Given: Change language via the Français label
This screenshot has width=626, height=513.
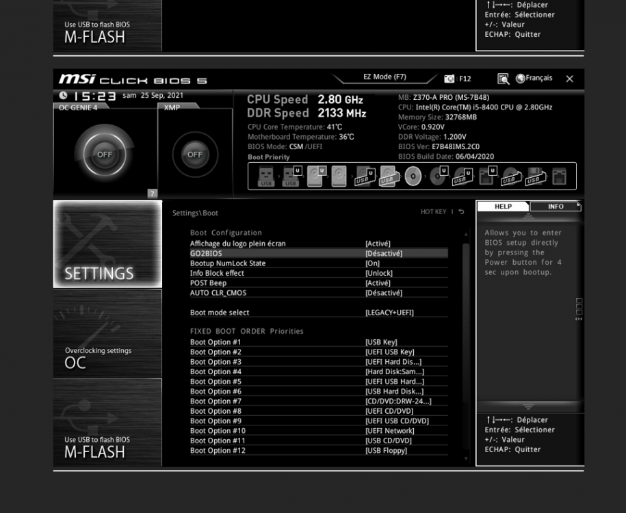Looking at the screenshot, I should [539, 78].
